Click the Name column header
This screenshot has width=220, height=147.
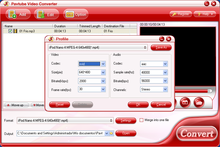[x=28, y=26]
